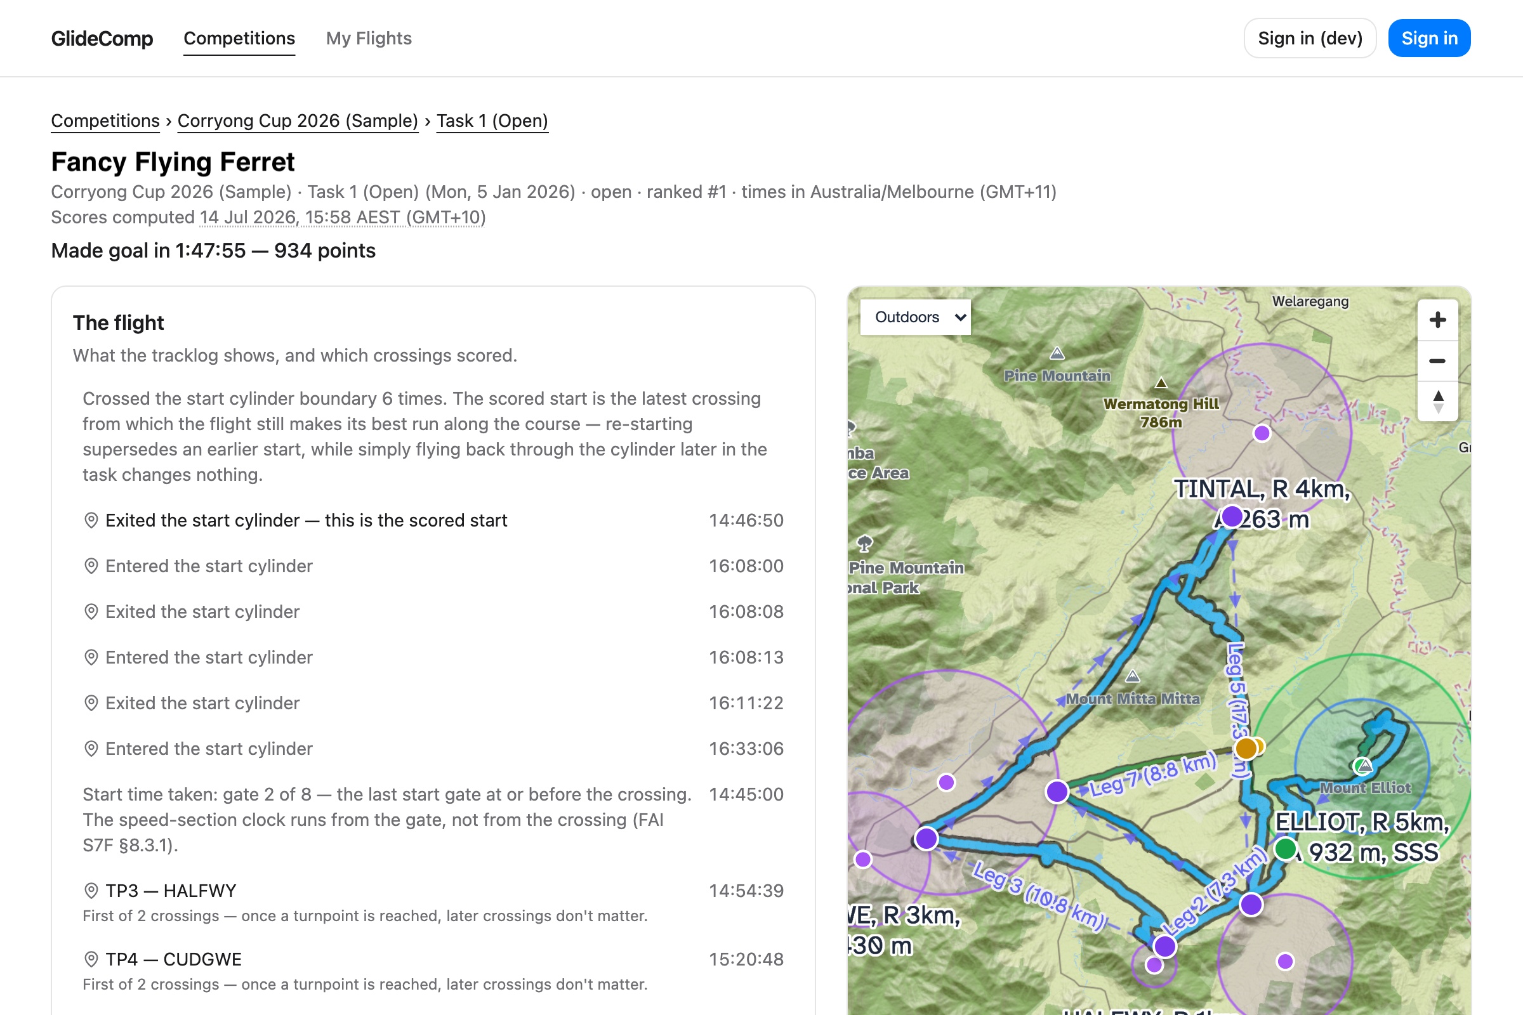Select the start gate time 14:45:00
Viewport: 1523px width, 1015px height.
746,794
